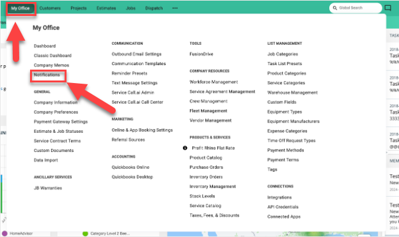The image size is (399, 237).
Task: Open Task List Presets
Action: pos(285,64)
